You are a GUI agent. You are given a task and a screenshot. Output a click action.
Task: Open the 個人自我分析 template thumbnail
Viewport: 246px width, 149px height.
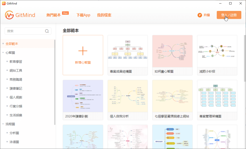(128, 96)
